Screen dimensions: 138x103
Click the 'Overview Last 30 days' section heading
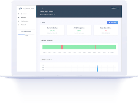point(47,40)
